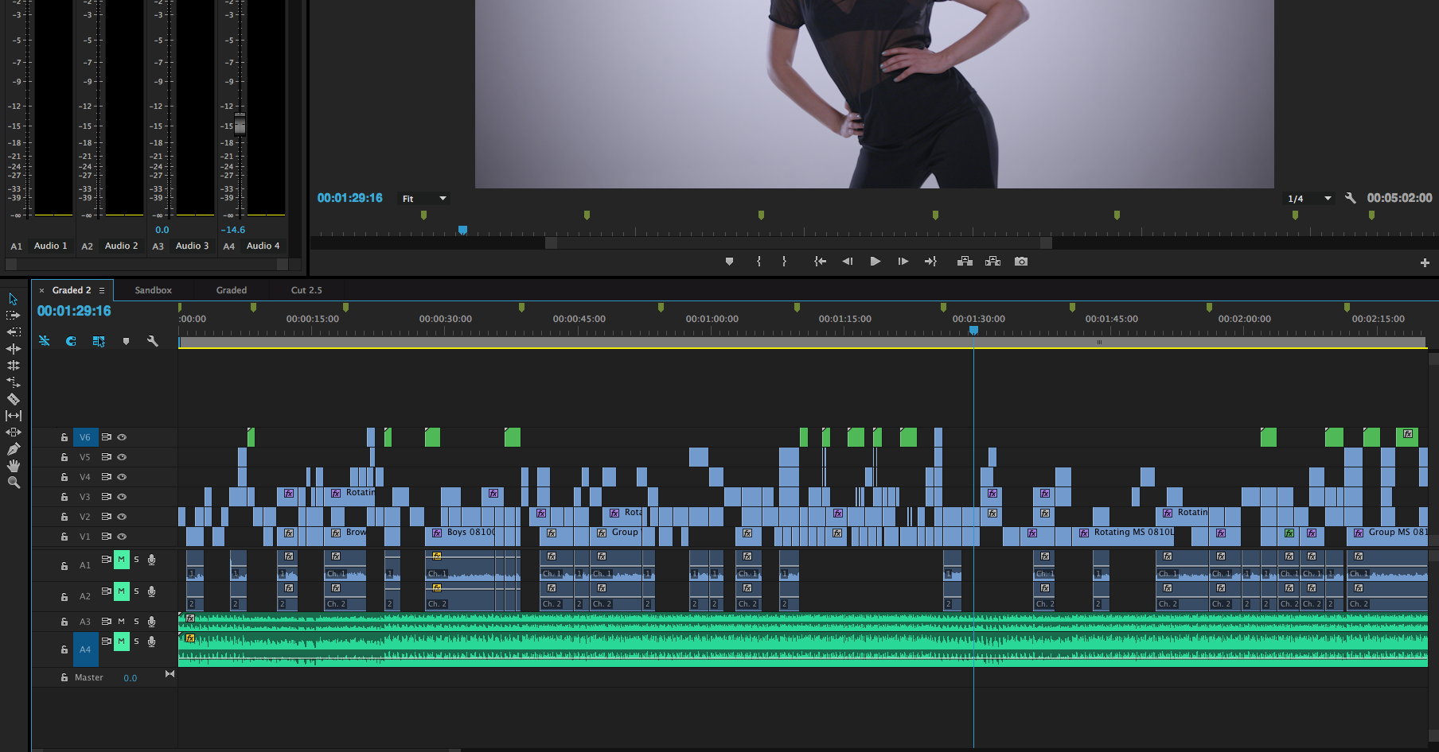The height and width of the screenshot is (752, 1439).
Task: Toggle V1 track output eye
Action: click(x=122, y=537)
